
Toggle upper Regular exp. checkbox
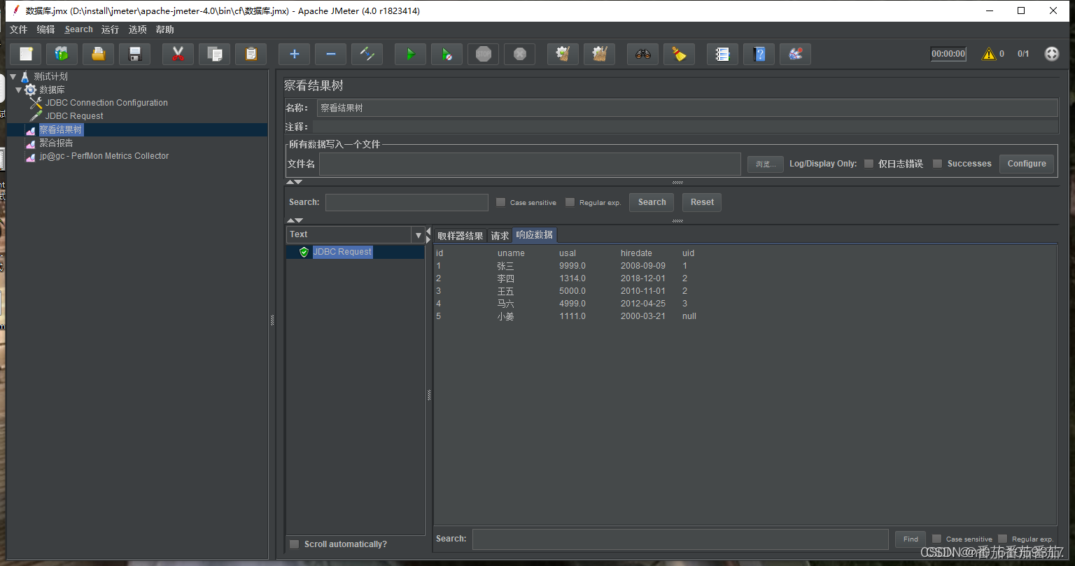click(570, 202)
